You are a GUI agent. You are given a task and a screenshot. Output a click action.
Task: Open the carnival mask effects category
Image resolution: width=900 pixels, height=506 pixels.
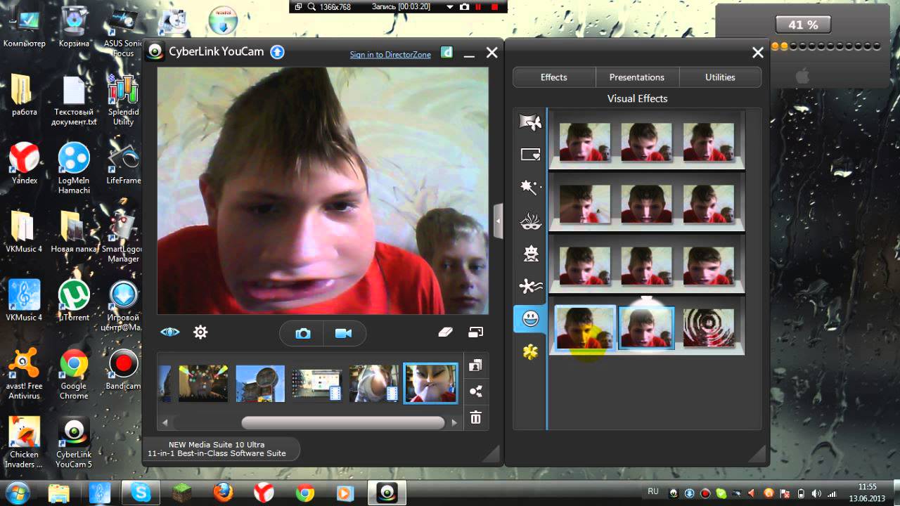(530, 222)
